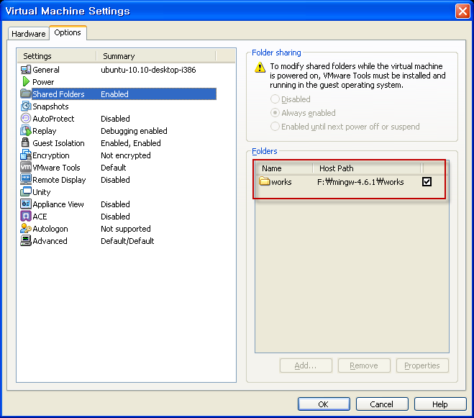Image resolution: width=474 pixels, height=418 pixels.
Task: Click the host path F:\mingw-4.6.1\works
Action: [360, 182]
